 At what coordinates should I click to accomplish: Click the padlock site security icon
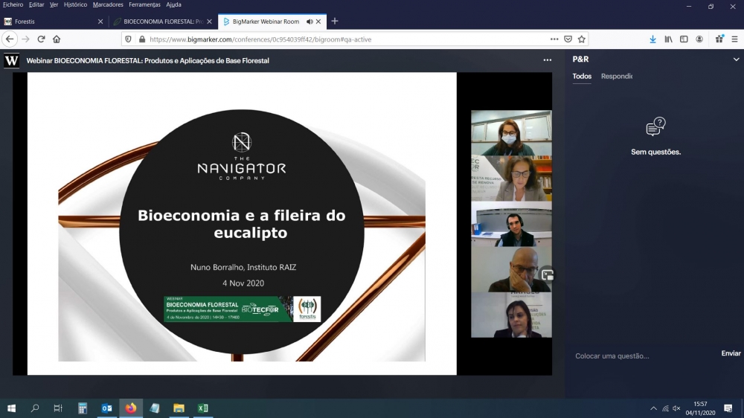point(142,39)
